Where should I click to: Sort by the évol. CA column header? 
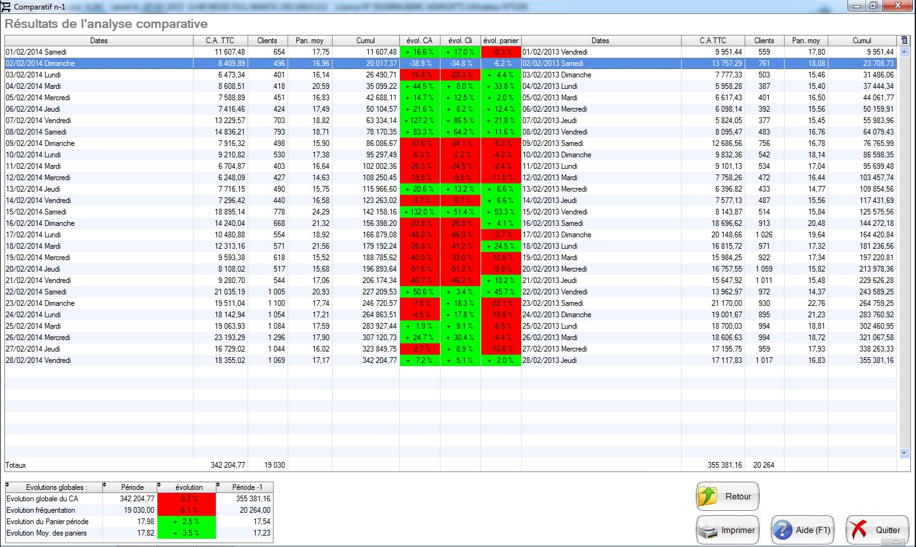(x=420, y=41)
